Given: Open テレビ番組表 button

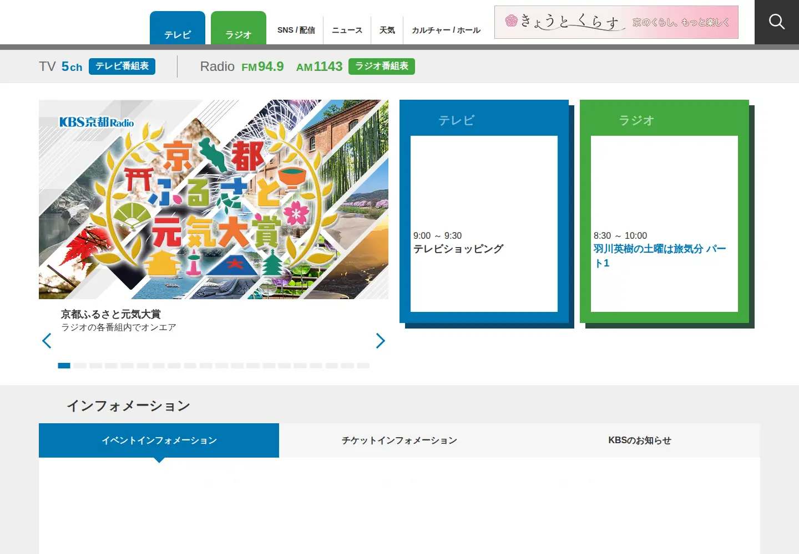Looking at the screenshot, I should (x=122, y=66).
